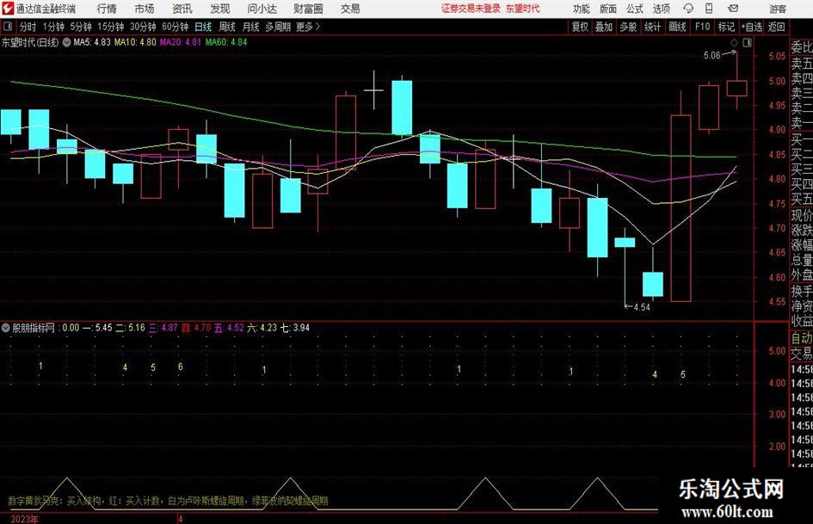Open the 版面 menu
Screen dimensions: 813x524
click(607, 9)
